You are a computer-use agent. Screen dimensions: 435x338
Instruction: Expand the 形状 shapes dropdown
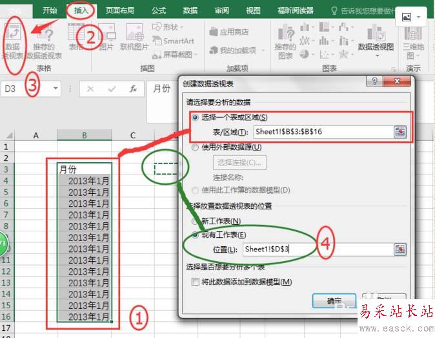[x=182, y=27]
